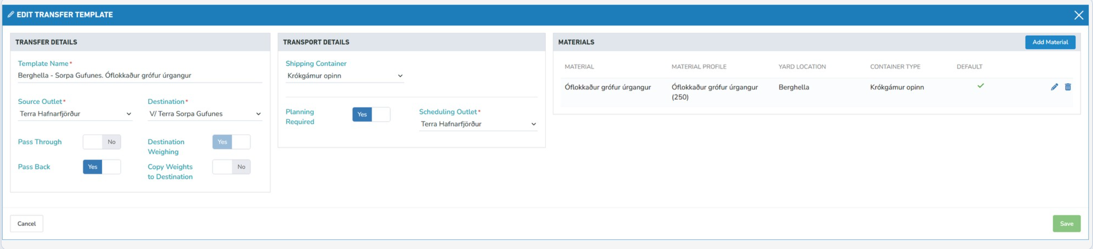Click the Transport Details section header
1093x249 pixels.
316,42
